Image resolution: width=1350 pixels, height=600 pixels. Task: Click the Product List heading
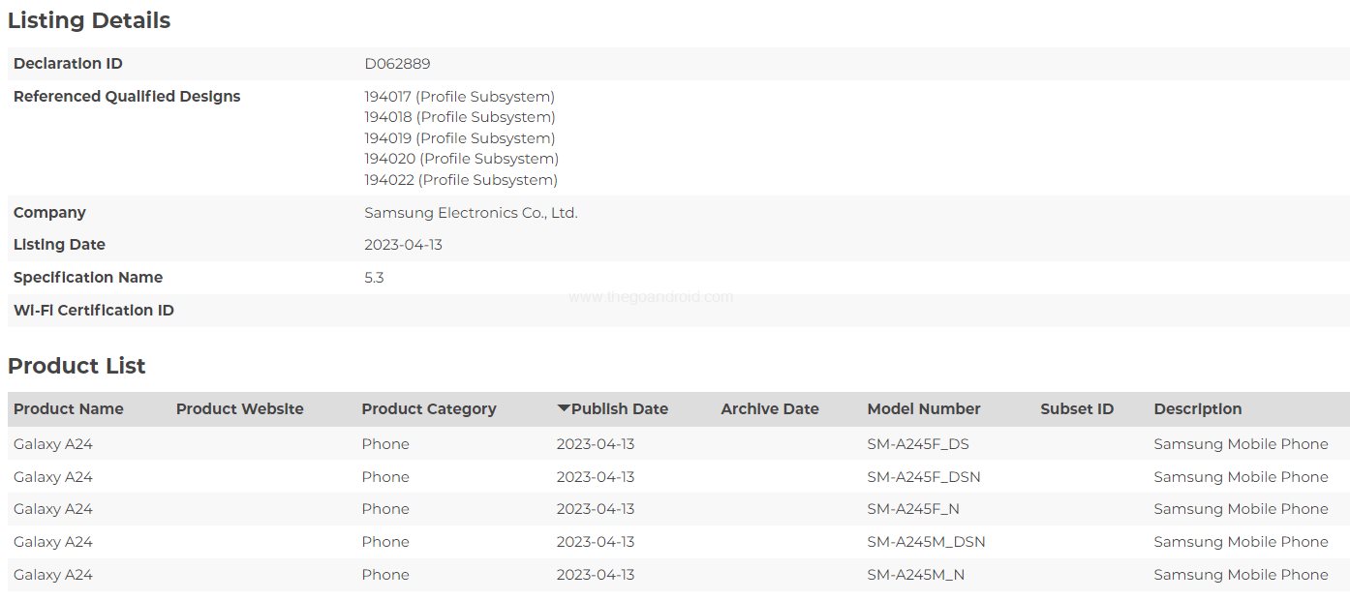[77, 366]
